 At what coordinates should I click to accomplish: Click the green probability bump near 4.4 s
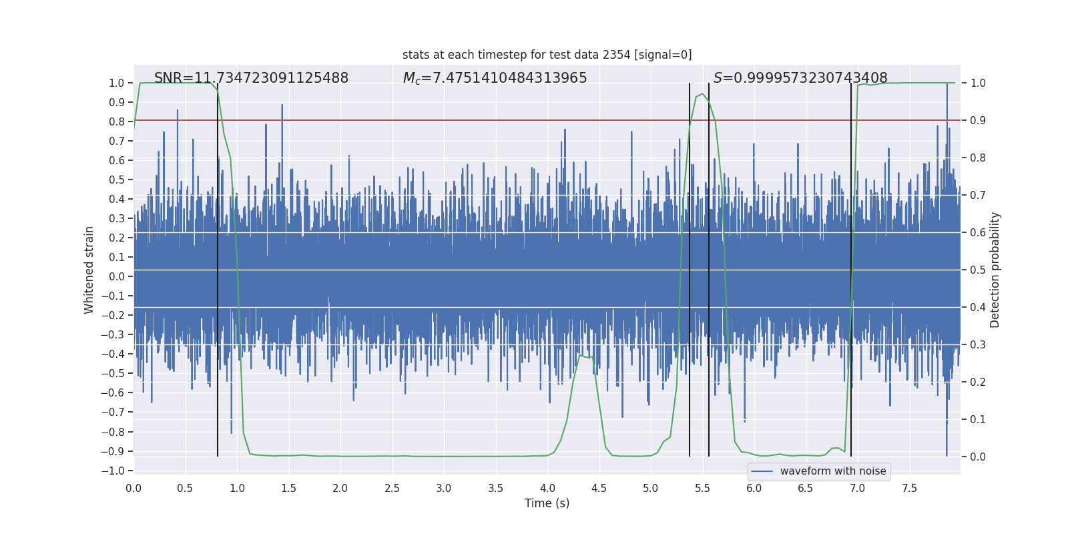585,357
